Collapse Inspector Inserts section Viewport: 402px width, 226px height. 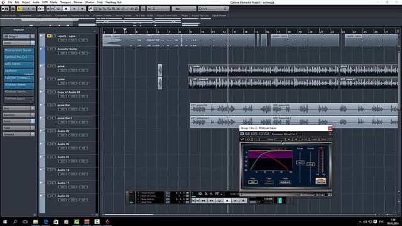pyautogui.click(x=19, y=43)
